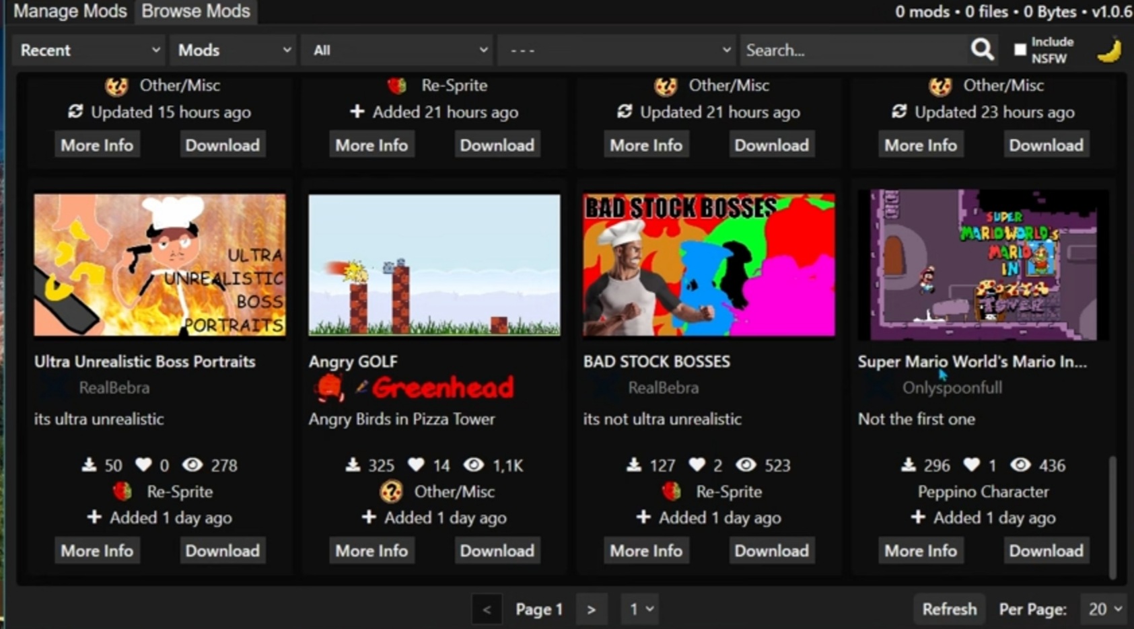The image size is (1134, 629).
Task: Go to the previous page arrow
Action: [487, 609]
